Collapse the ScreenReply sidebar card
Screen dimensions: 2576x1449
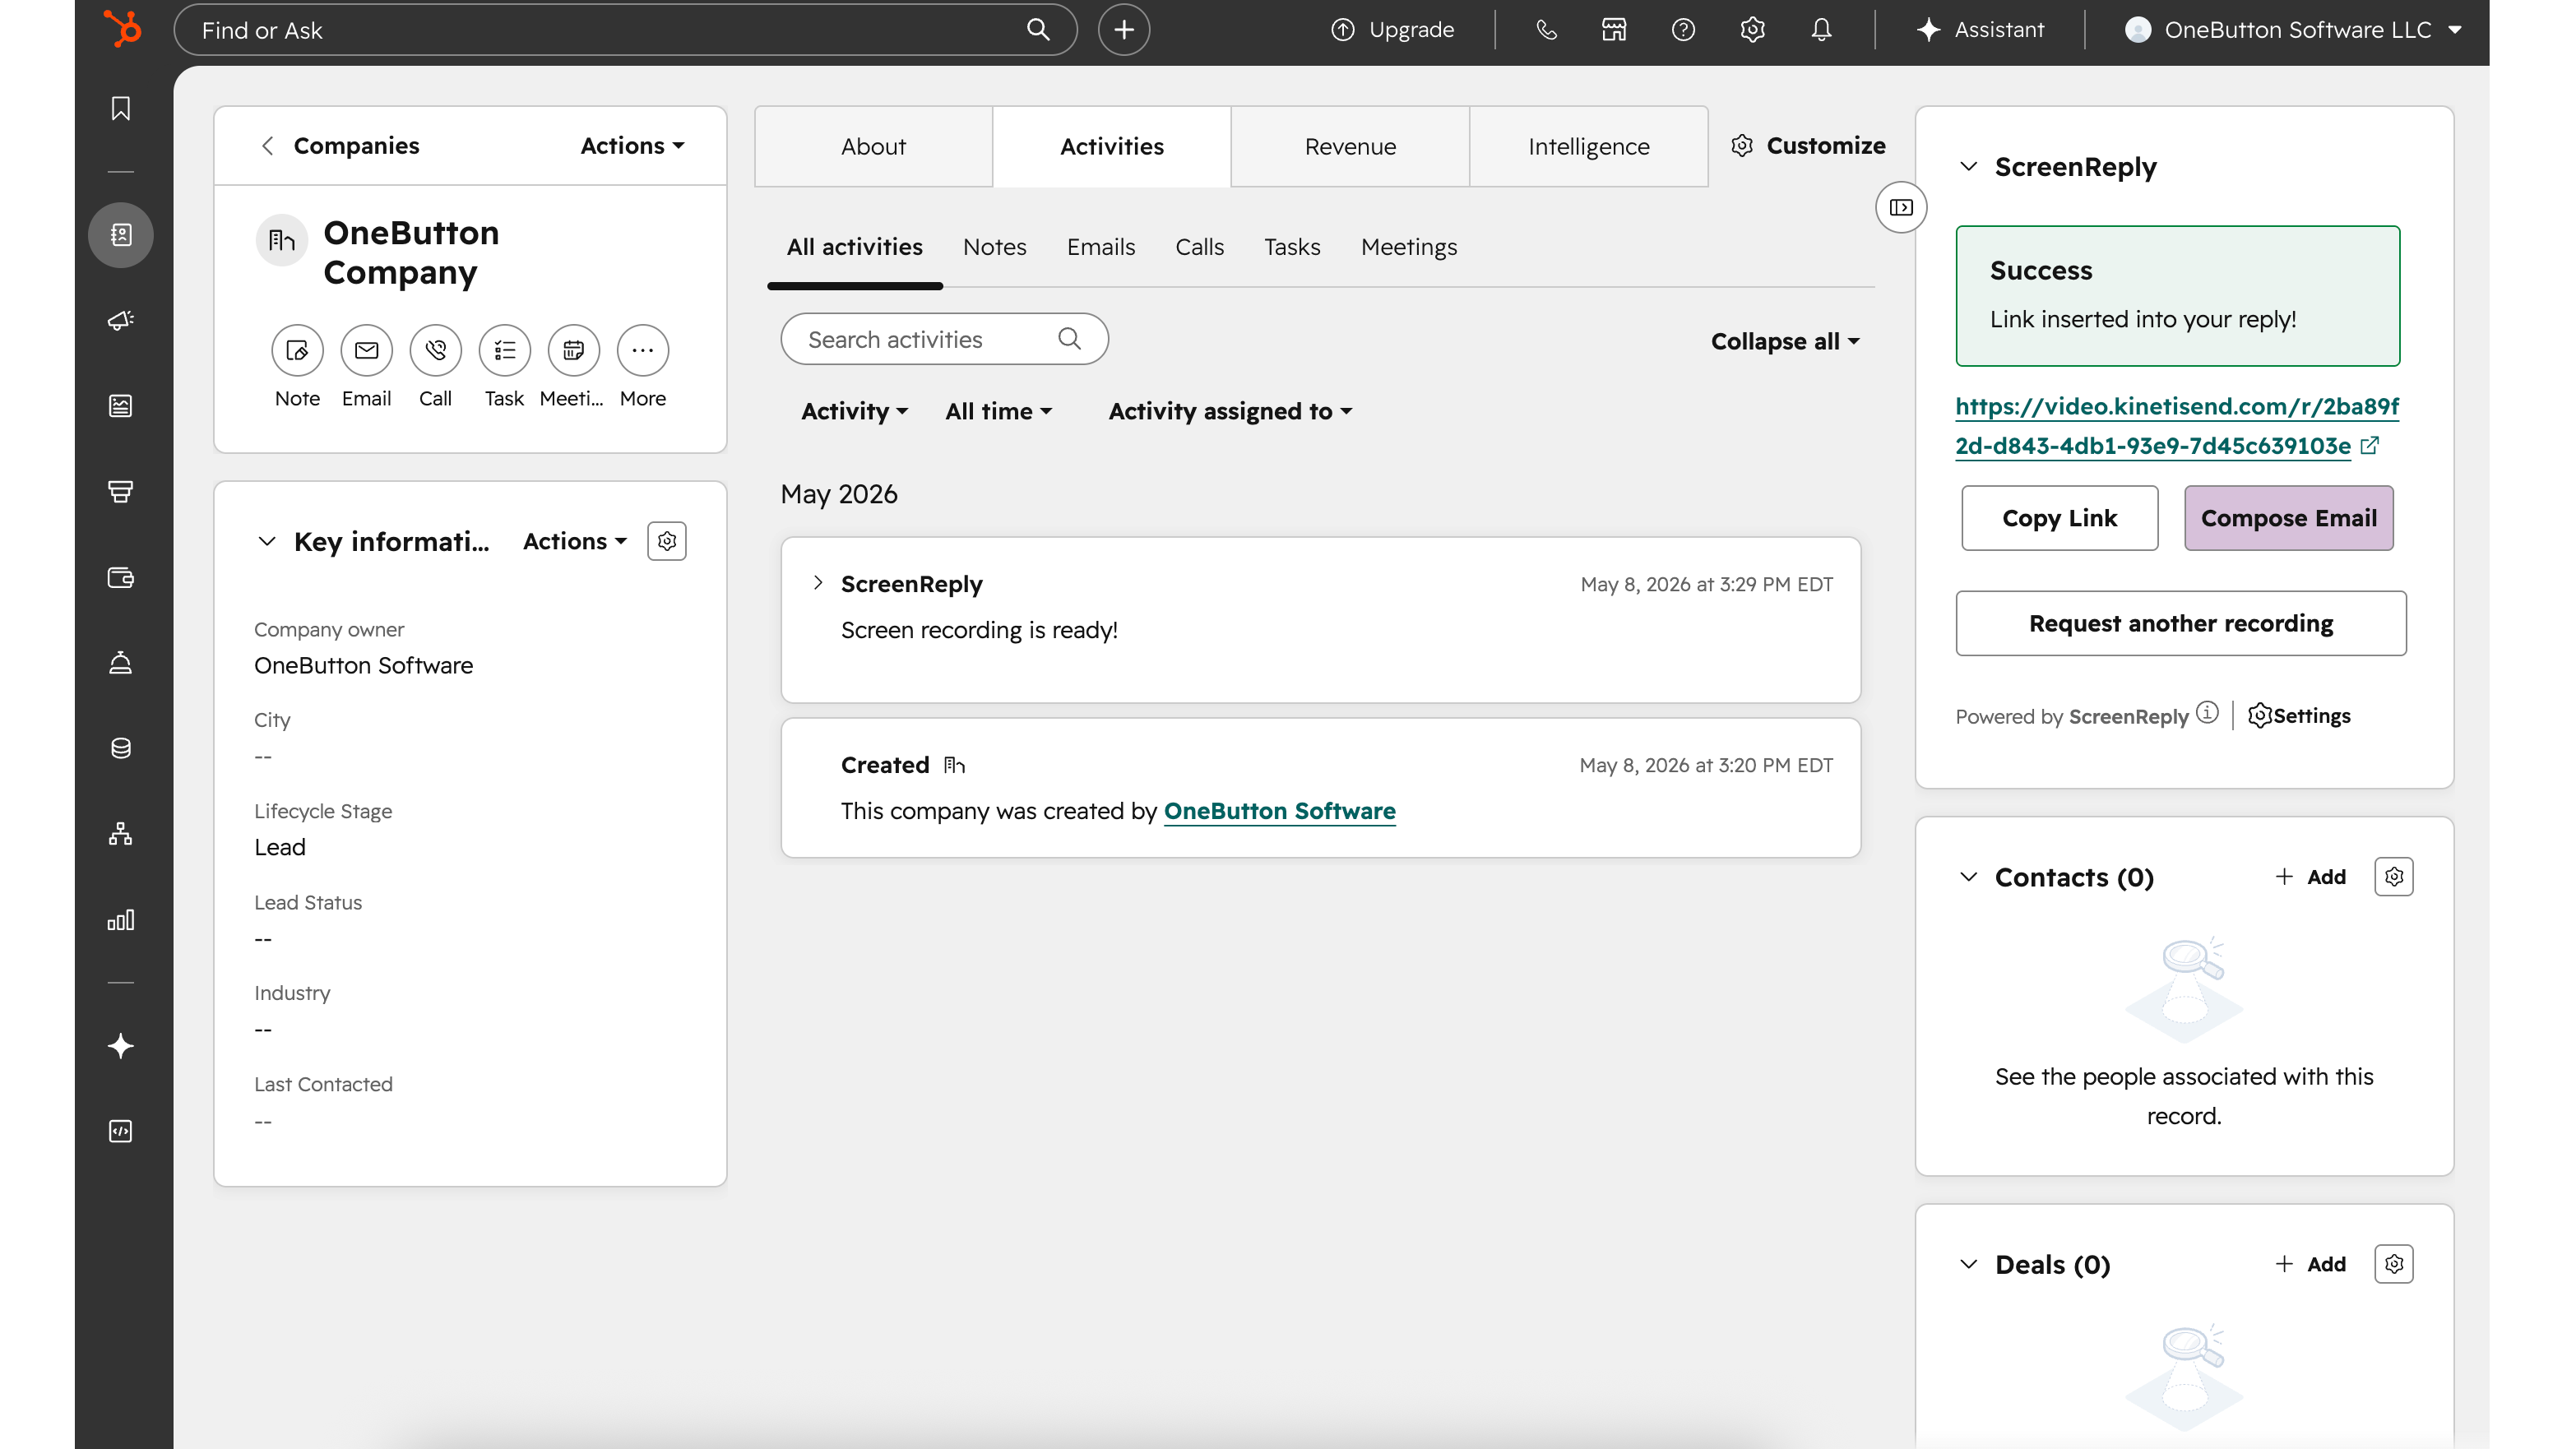pos(1968,166)
